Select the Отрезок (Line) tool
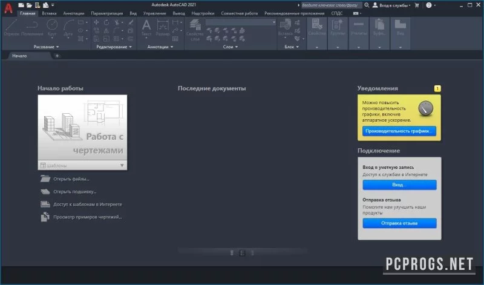Viewport: 484px width, 285px height. click(11, 27)
